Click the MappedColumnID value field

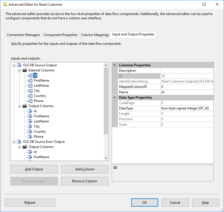tap(187, 87)
